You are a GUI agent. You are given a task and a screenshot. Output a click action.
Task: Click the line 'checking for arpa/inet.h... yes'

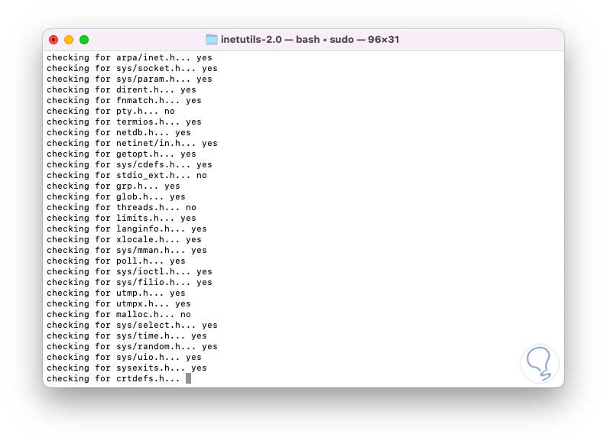129,57
